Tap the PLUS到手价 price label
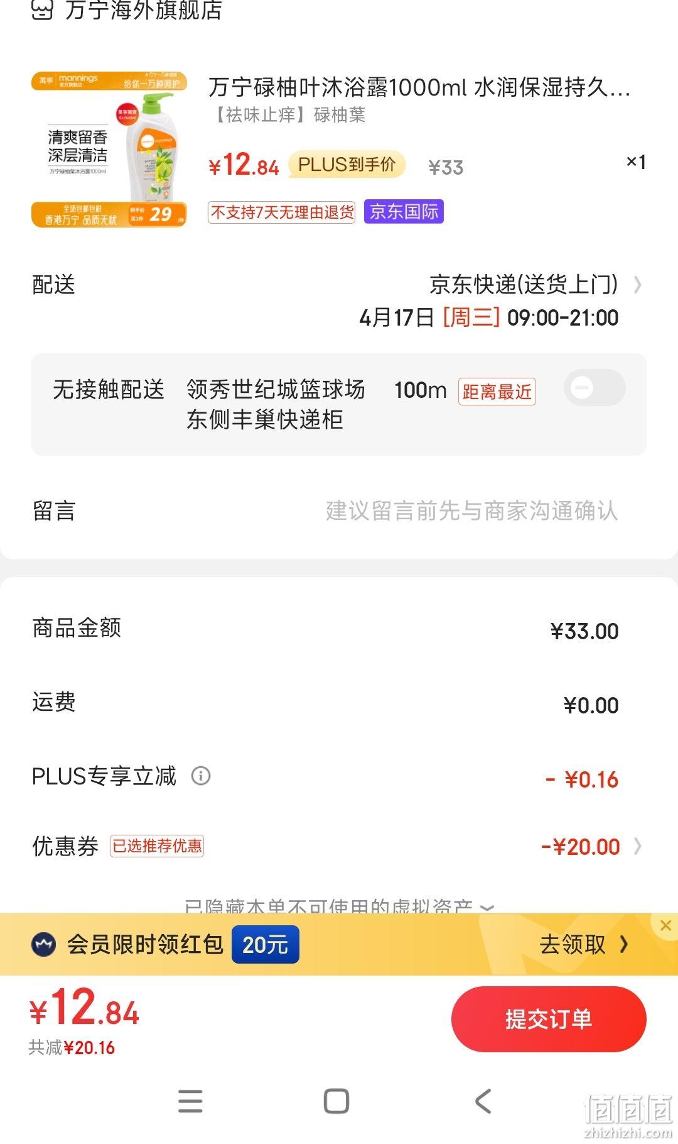This screenshot has height=1144, width=678. point(347,165)
